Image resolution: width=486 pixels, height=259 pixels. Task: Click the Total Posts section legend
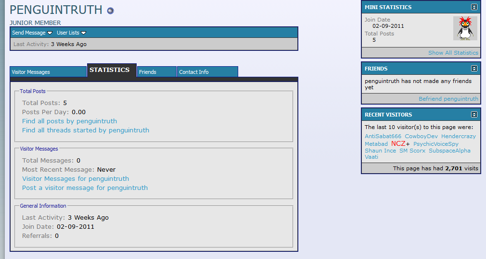[33, 91]
